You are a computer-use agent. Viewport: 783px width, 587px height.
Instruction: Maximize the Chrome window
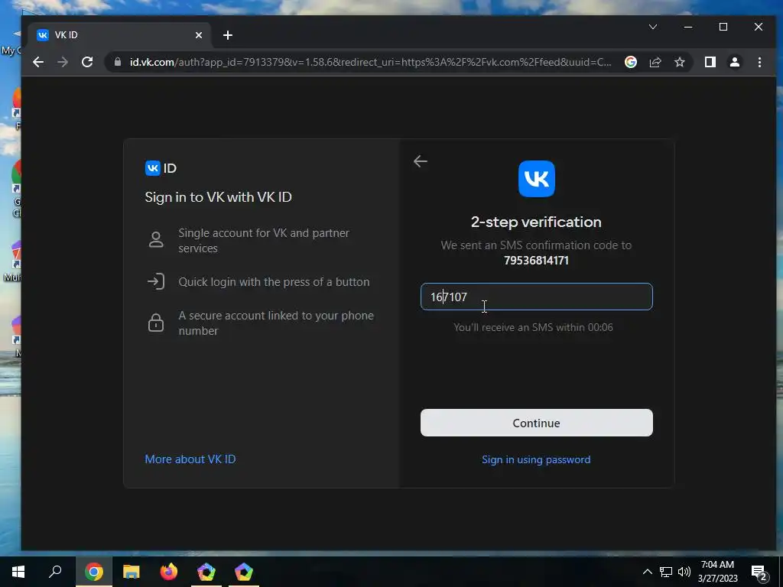click(723, 27)
